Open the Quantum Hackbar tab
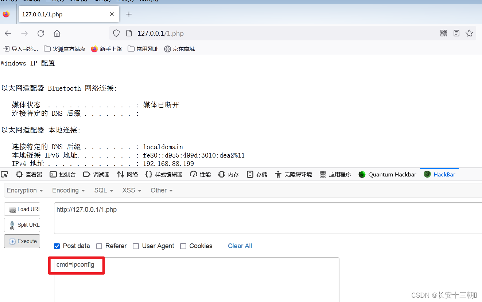The height and width of the screenshot is (302, 482). coord(387,175)
